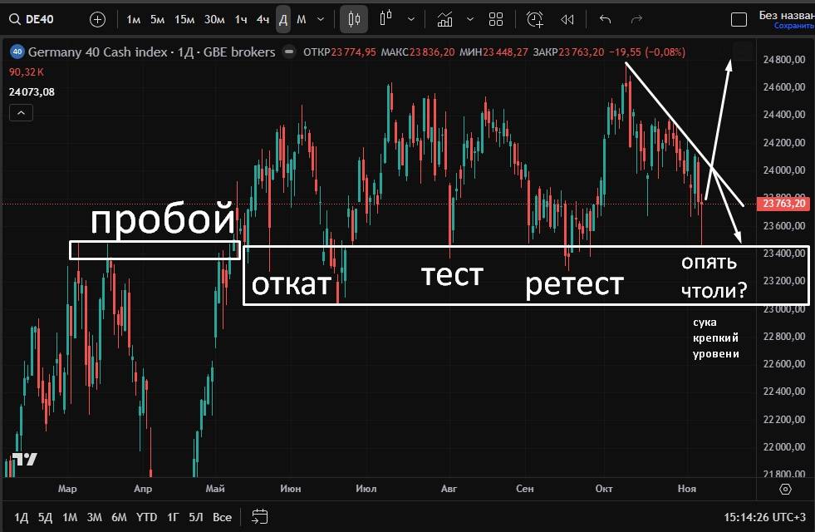This screenshot has width=815, height=532.
Task: Click the Сохранить save link
Action: [793, 26]
